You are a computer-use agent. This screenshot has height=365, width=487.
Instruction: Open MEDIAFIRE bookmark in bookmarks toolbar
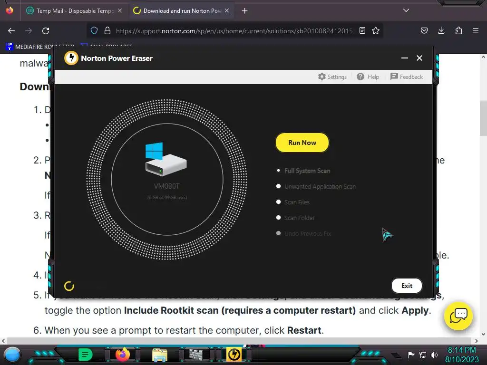40,47
